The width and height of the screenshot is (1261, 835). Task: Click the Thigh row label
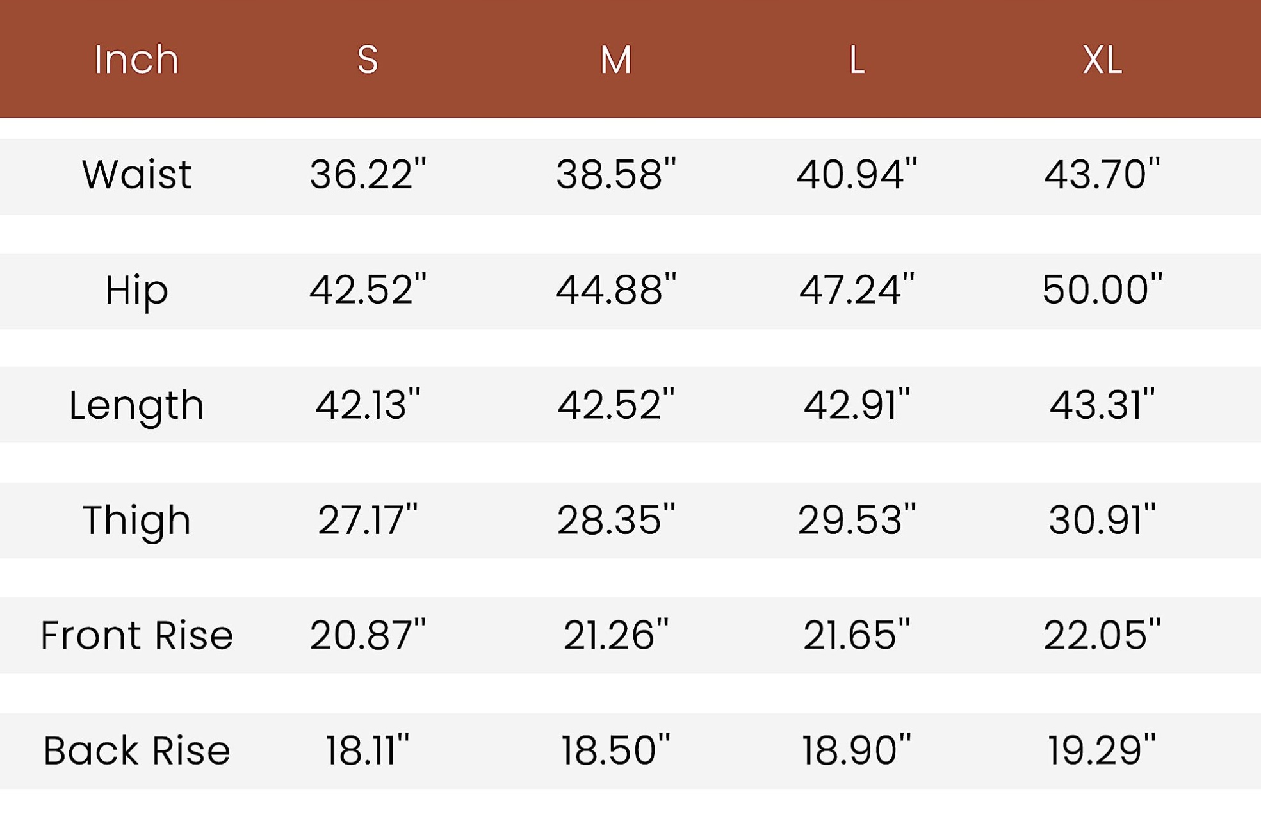pyautogui.click(x=136, y=520)
